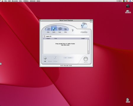The image size is (133, 106).
Task: Expand the control strip tab at left edge
Action: coord(1,64)
